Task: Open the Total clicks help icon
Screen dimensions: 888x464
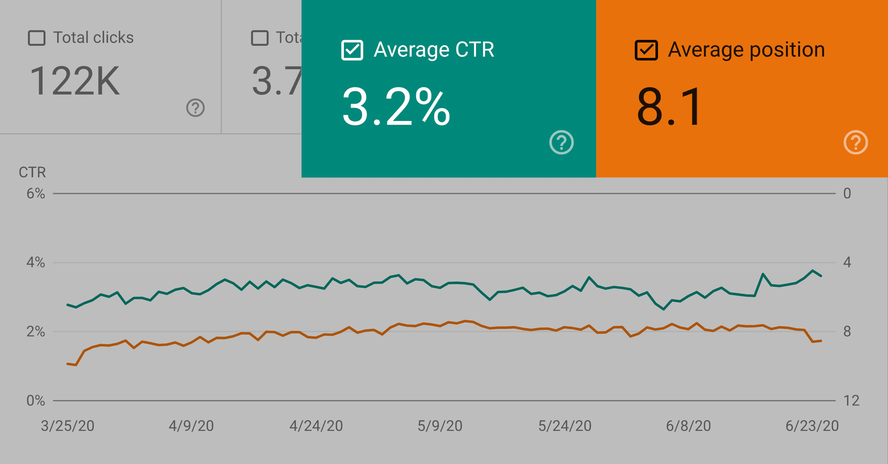Action: tap(196, 108)
